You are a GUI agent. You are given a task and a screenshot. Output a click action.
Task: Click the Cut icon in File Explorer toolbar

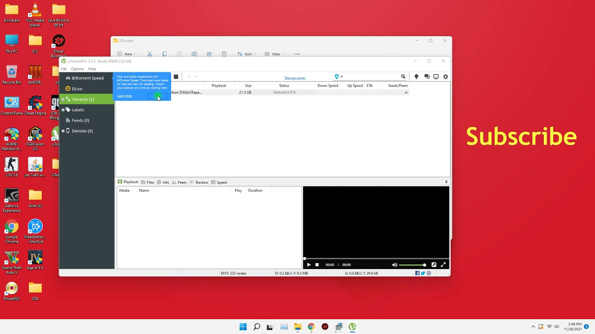pos(150,54)
